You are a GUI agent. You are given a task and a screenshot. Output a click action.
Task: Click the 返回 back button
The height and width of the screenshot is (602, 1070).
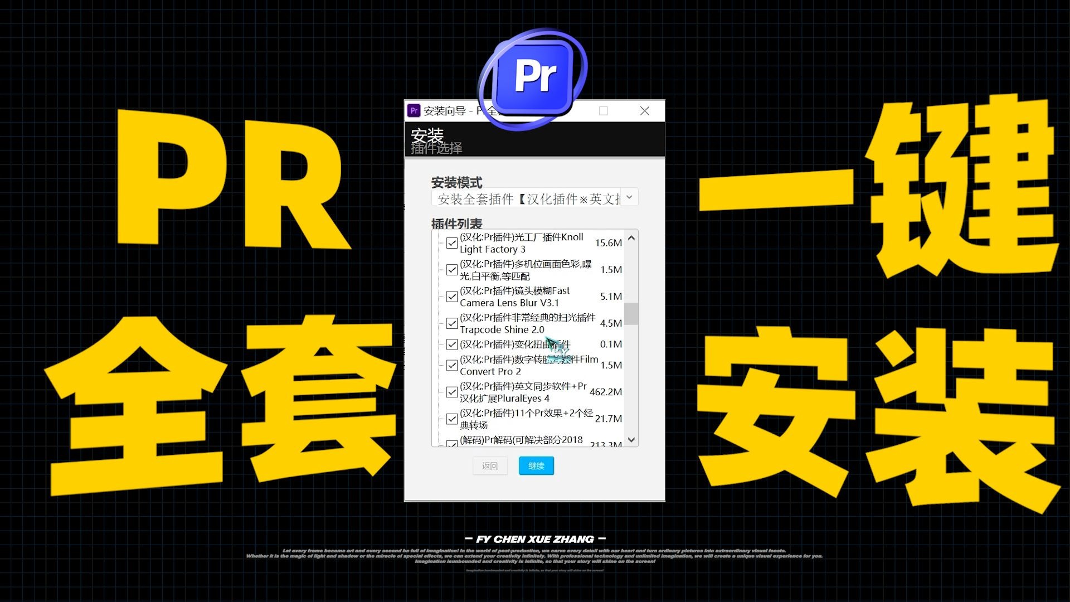tap(490, 466)
